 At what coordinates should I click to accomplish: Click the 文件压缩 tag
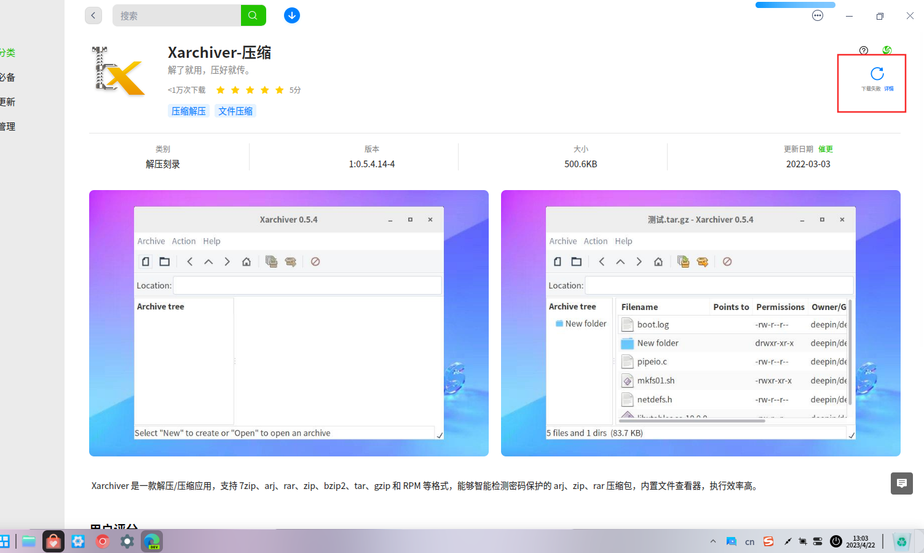[x=235, y=111]
